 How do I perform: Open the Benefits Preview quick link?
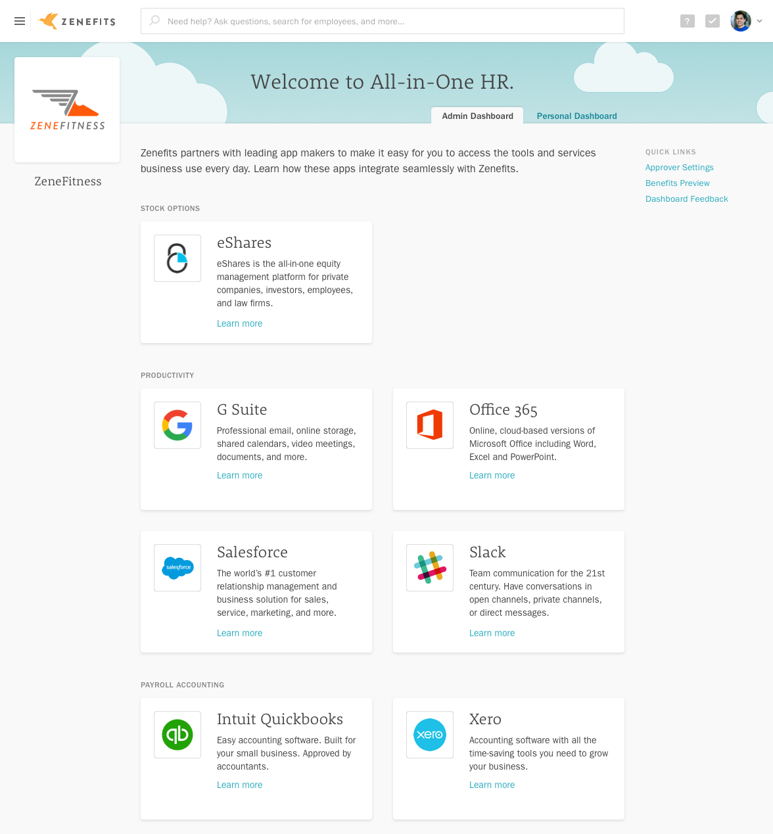click(677, 183)
